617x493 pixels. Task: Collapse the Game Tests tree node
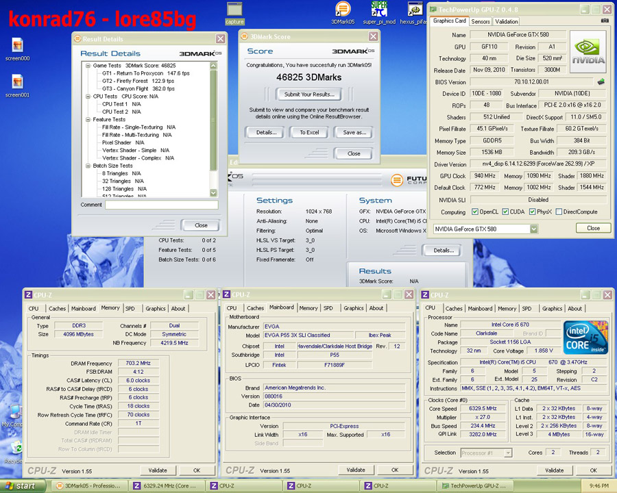[x=88, y=66]
